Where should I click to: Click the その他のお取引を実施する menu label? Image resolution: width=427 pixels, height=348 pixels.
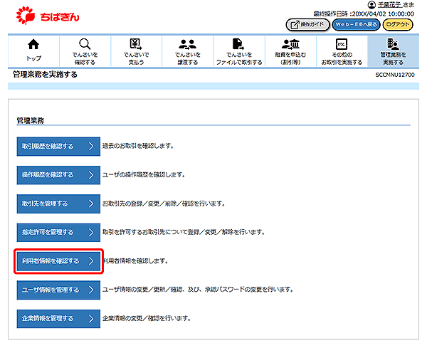pyautogui.click(x=342, y=58)
